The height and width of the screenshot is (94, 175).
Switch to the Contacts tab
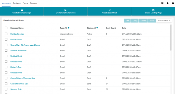pyautogui.click(x=16, y=3)
